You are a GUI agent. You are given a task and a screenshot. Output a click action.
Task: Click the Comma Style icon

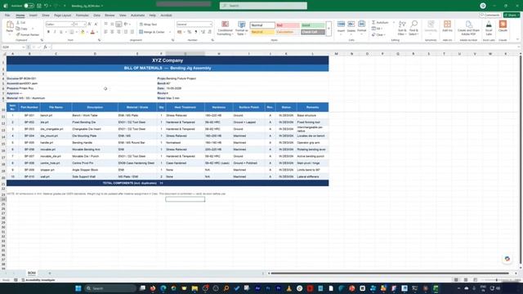[196, 32]
